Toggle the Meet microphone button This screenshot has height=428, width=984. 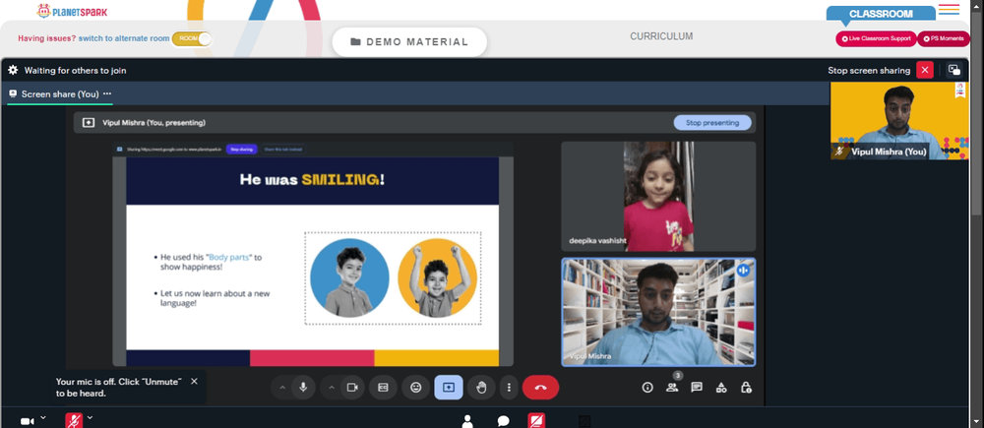pyautogui.click(x=303, y=388)
